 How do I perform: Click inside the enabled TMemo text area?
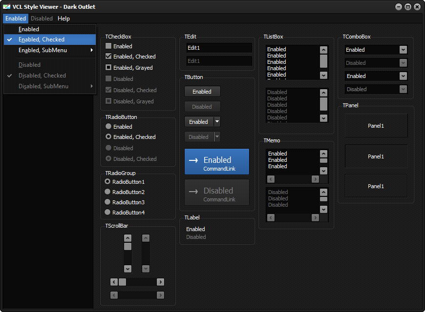(293, 161)
